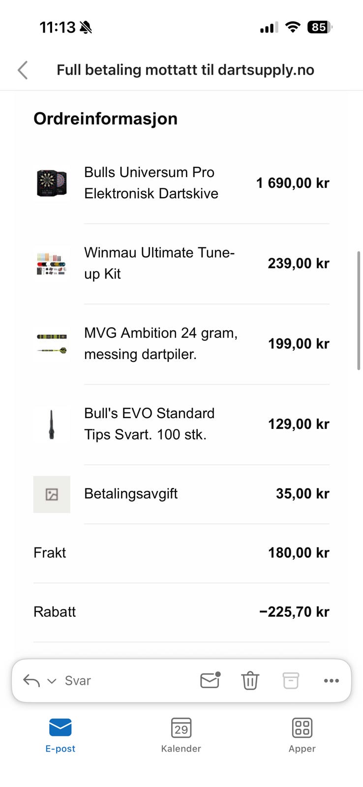The image size is (363, 787).
Task: Tap email subject 'Full betaling mottatt' title
Action: point(185,70)
